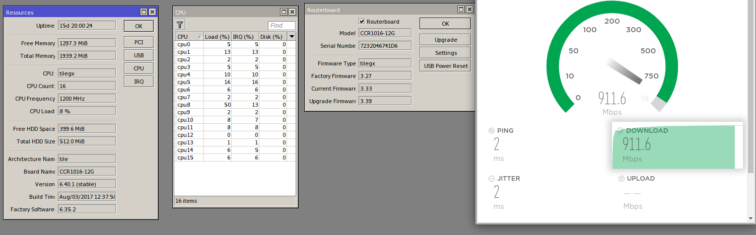Open CPU table column selector dropdown arrow

coord(291,37)
